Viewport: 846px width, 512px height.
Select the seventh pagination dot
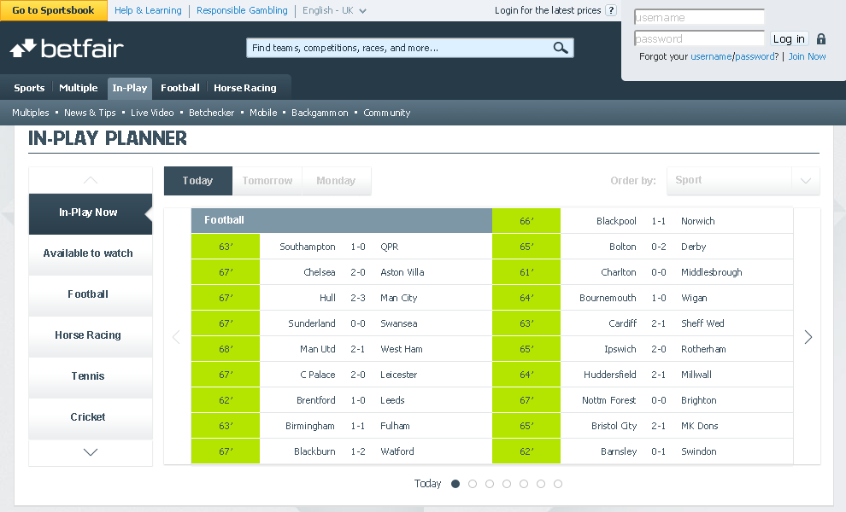click(x=558, y=484)
